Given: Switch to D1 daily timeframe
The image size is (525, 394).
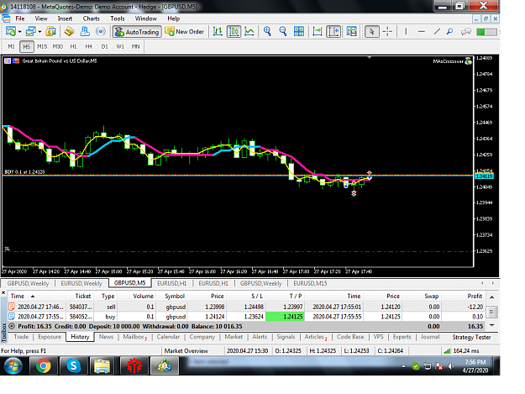Looking at the screenshot, I should 104,46.
